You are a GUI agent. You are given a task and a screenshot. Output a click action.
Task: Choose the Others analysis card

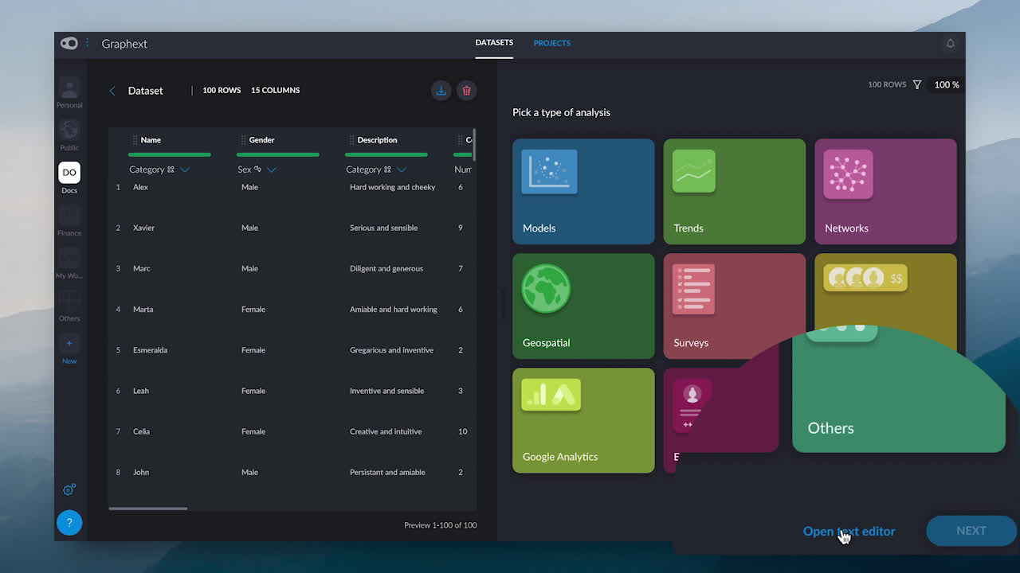coord(899,390)
